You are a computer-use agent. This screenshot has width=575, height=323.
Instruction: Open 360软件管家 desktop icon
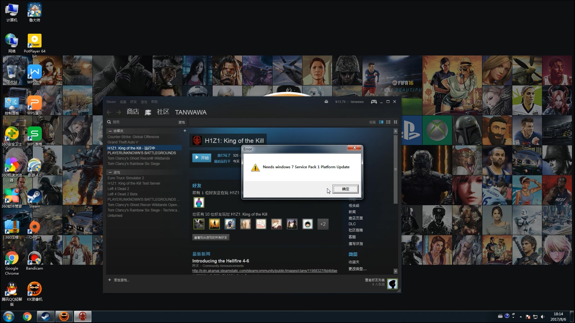click(x=12, y=198)
